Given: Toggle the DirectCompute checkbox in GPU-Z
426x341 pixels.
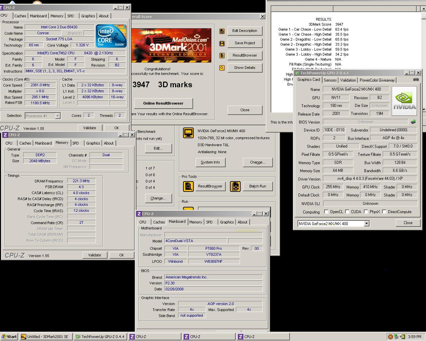Looking at the screenshot, I should click(384, 212).
